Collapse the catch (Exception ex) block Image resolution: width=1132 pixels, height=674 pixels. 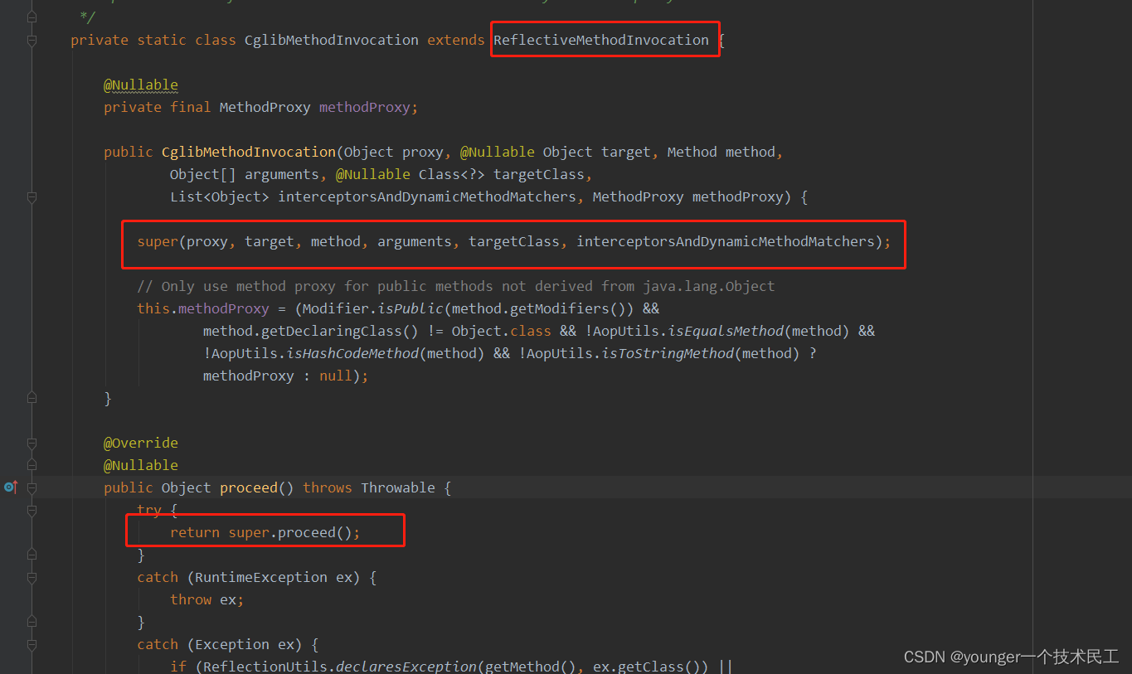click(32, 644)
